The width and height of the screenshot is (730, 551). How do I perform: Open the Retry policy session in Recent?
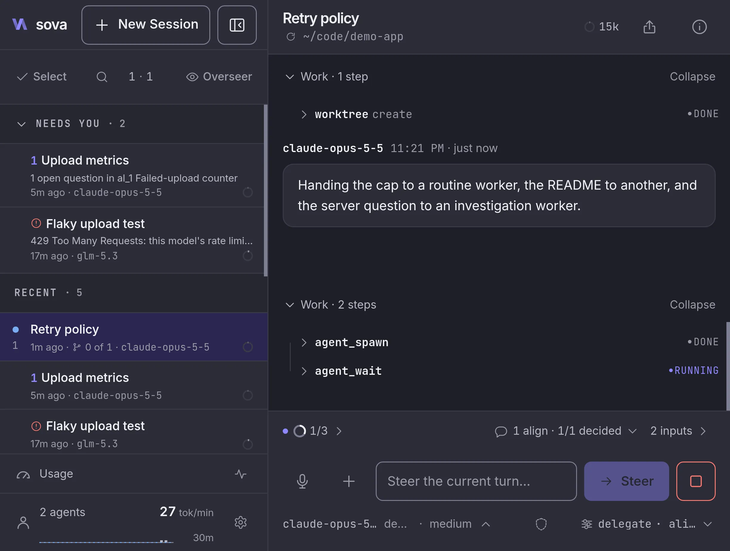pos(134,337)
